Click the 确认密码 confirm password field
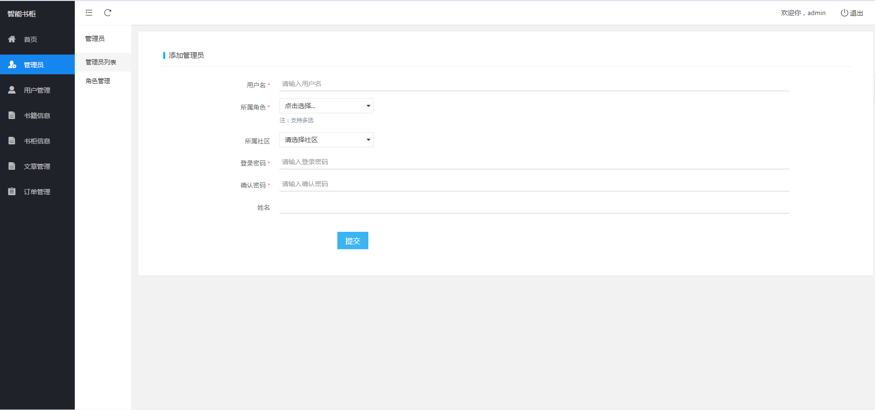The width and height of the screenshot is (875, 410). click(x=534, y=184)
